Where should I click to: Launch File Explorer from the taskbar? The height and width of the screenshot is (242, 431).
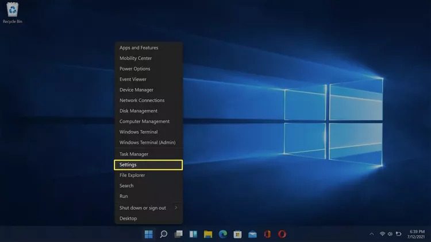208,234
